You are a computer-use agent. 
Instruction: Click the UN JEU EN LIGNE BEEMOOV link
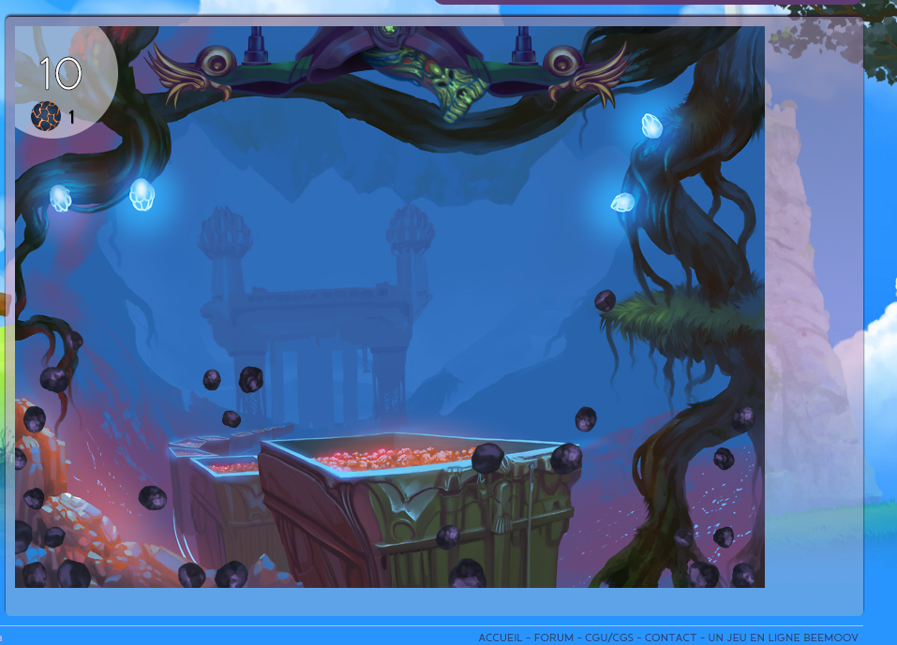[783, 638]
